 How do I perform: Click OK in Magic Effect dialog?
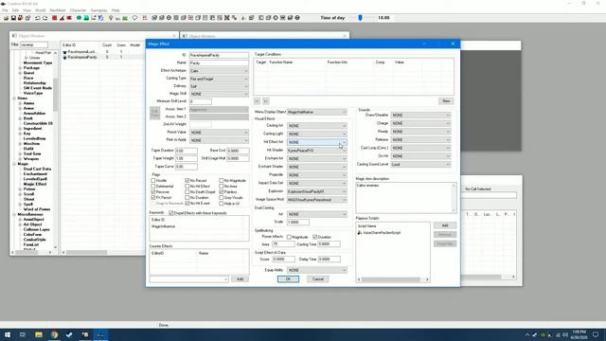[x=288, y=279]
